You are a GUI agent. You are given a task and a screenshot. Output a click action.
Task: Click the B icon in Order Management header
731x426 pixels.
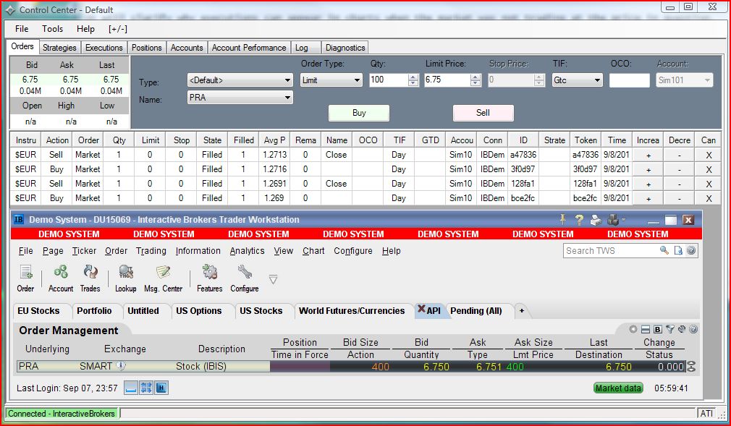point(658,330)
